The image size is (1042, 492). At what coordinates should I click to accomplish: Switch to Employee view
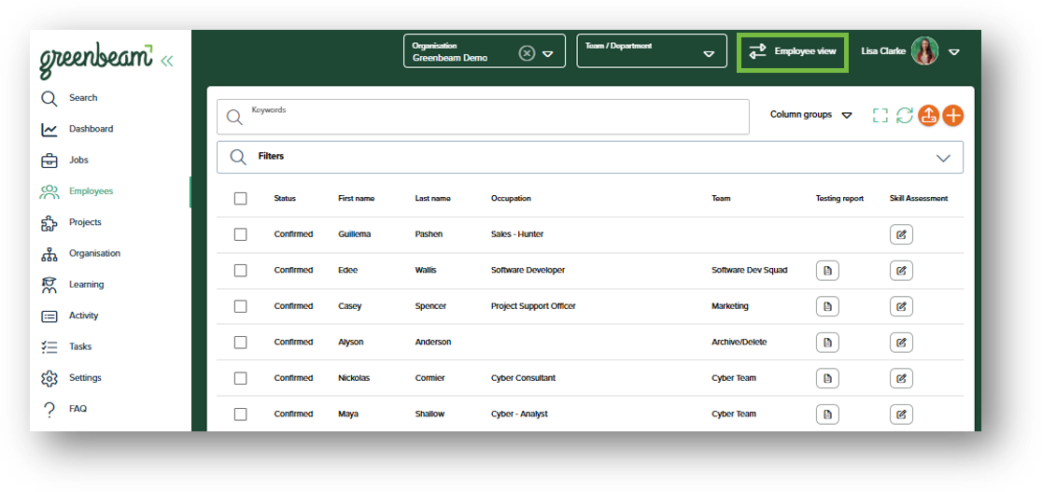(x=792, y=51)
